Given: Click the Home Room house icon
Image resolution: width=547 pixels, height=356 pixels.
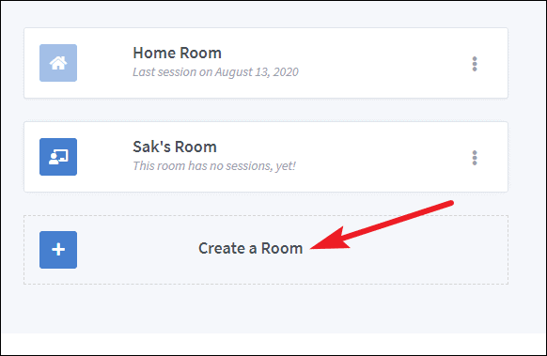Looking at the screenshot, I should coord(58,63).
